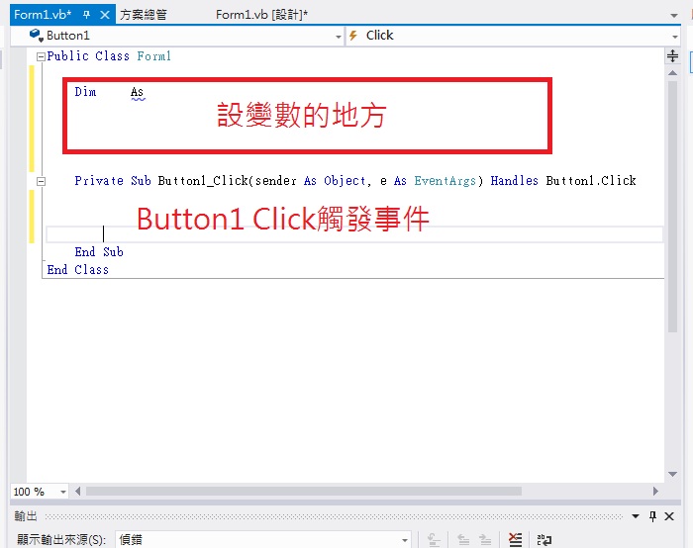Click the lightning event icon beside Click
This screenshot has height=548, width=693.
[353, 36]
